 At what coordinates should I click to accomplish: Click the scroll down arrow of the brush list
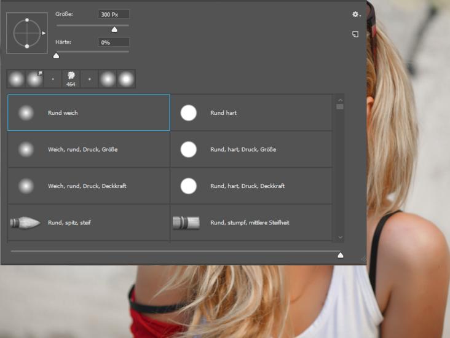point(341,237)
